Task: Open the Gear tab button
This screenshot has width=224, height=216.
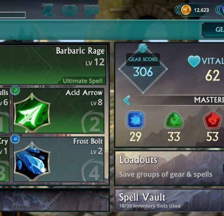Action: pos(213,29)
